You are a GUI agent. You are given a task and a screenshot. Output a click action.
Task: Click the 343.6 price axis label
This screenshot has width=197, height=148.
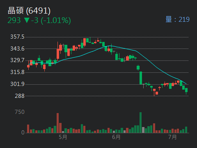17,49
